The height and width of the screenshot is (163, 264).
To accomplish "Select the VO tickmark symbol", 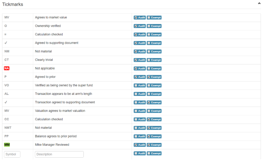I will coord(7,86).
